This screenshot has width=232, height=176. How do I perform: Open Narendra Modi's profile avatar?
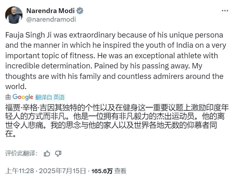click(14, 15)
